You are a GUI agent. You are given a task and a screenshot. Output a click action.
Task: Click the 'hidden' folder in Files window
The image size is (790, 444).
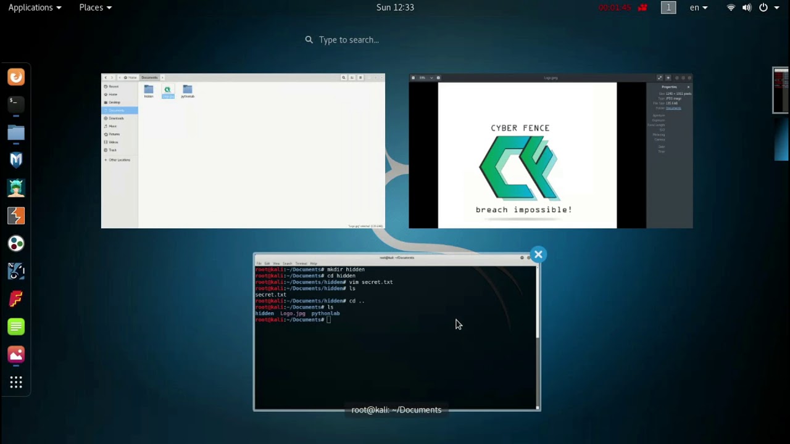149,91
